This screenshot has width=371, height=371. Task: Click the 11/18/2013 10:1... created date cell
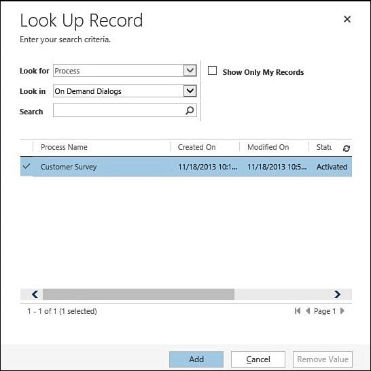207,167
